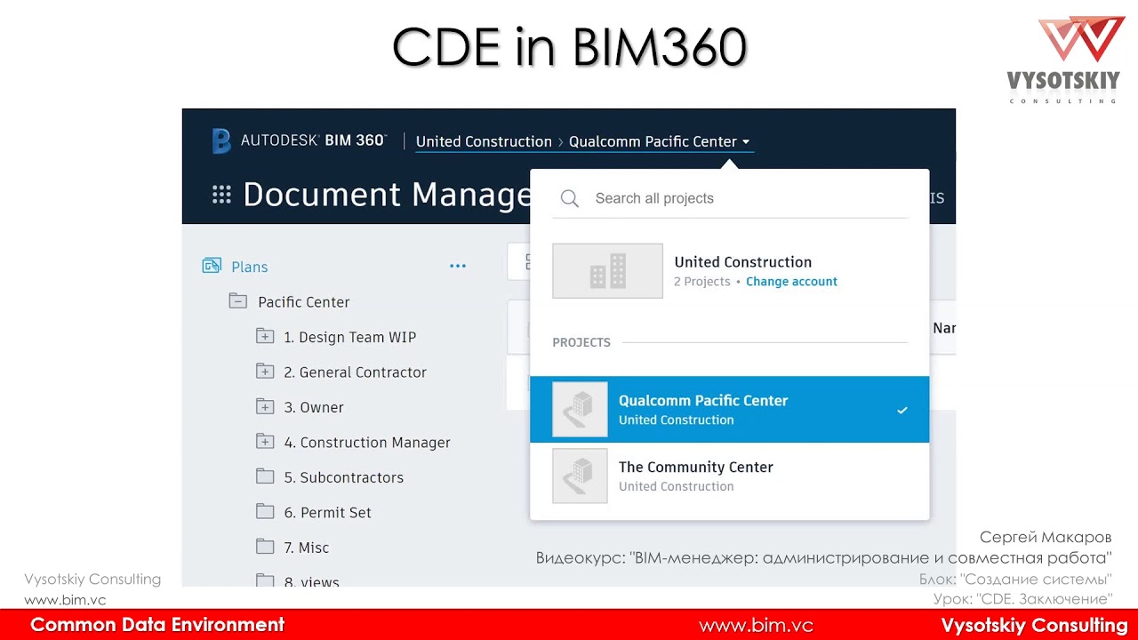Click the Plans folder set icon
This screenshot has width=1138, height=640.
212,266
